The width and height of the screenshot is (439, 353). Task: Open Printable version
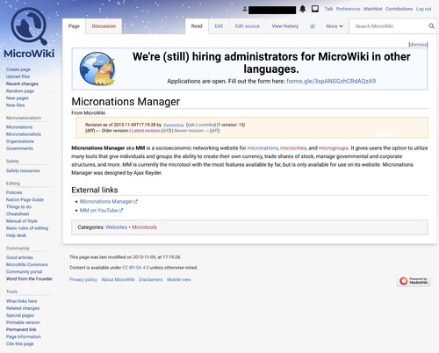pyautogui.click(x=23, y=322)
